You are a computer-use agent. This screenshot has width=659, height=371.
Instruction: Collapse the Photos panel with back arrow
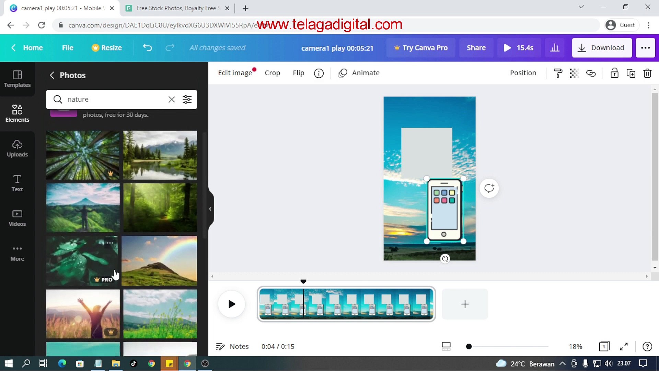pos(52,75)
